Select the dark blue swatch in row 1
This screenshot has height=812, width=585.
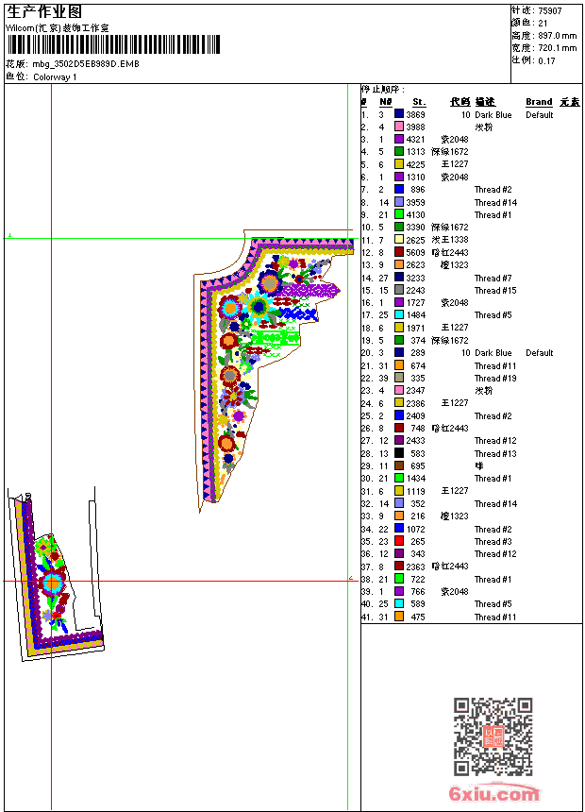399,114
